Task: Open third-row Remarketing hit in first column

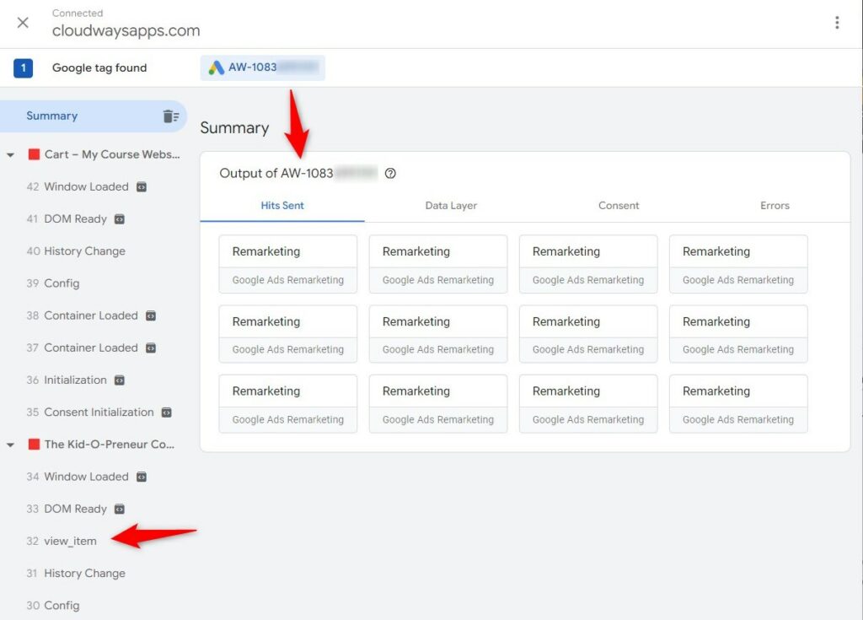Action: coord(288,404)
